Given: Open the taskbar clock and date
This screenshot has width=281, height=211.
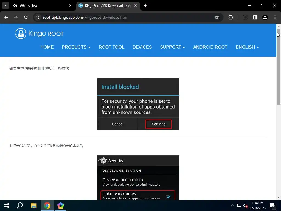Looking at the screenshot, I should pos(258,206).
